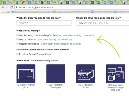Open the Apps grid bookmark icon

pyautogui.click(x=3, y=12)
